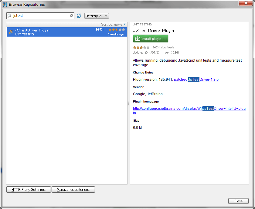Click the Vendor heading
255x209 pixels.
[138, 87]
